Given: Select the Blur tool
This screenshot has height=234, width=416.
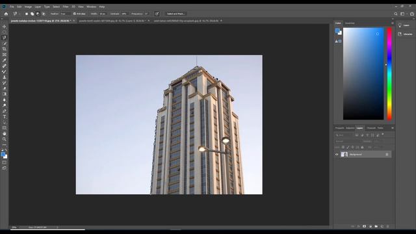Looking at the screenshot, I should coord(5,99).
